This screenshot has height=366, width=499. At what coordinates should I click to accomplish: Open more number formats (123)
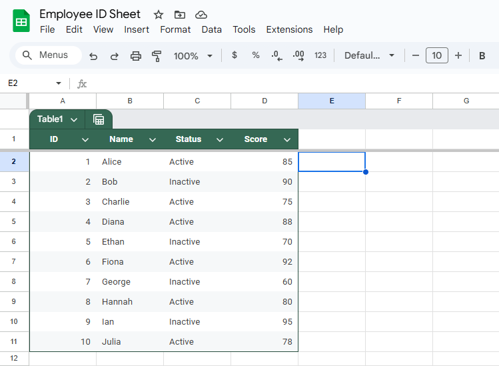tap(320, 55)
